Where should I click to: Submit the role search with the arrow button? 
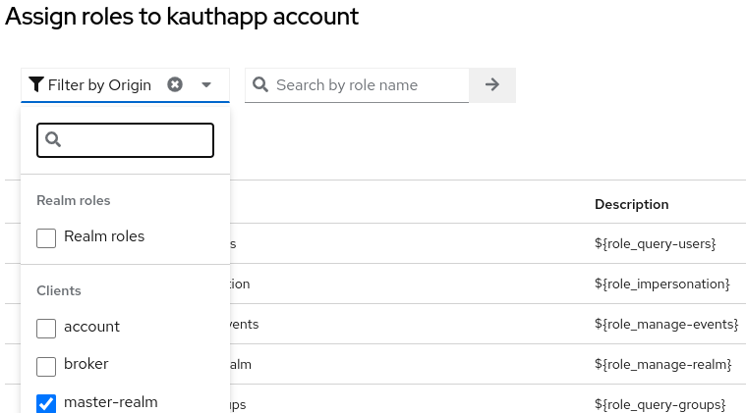click(492, 85)
